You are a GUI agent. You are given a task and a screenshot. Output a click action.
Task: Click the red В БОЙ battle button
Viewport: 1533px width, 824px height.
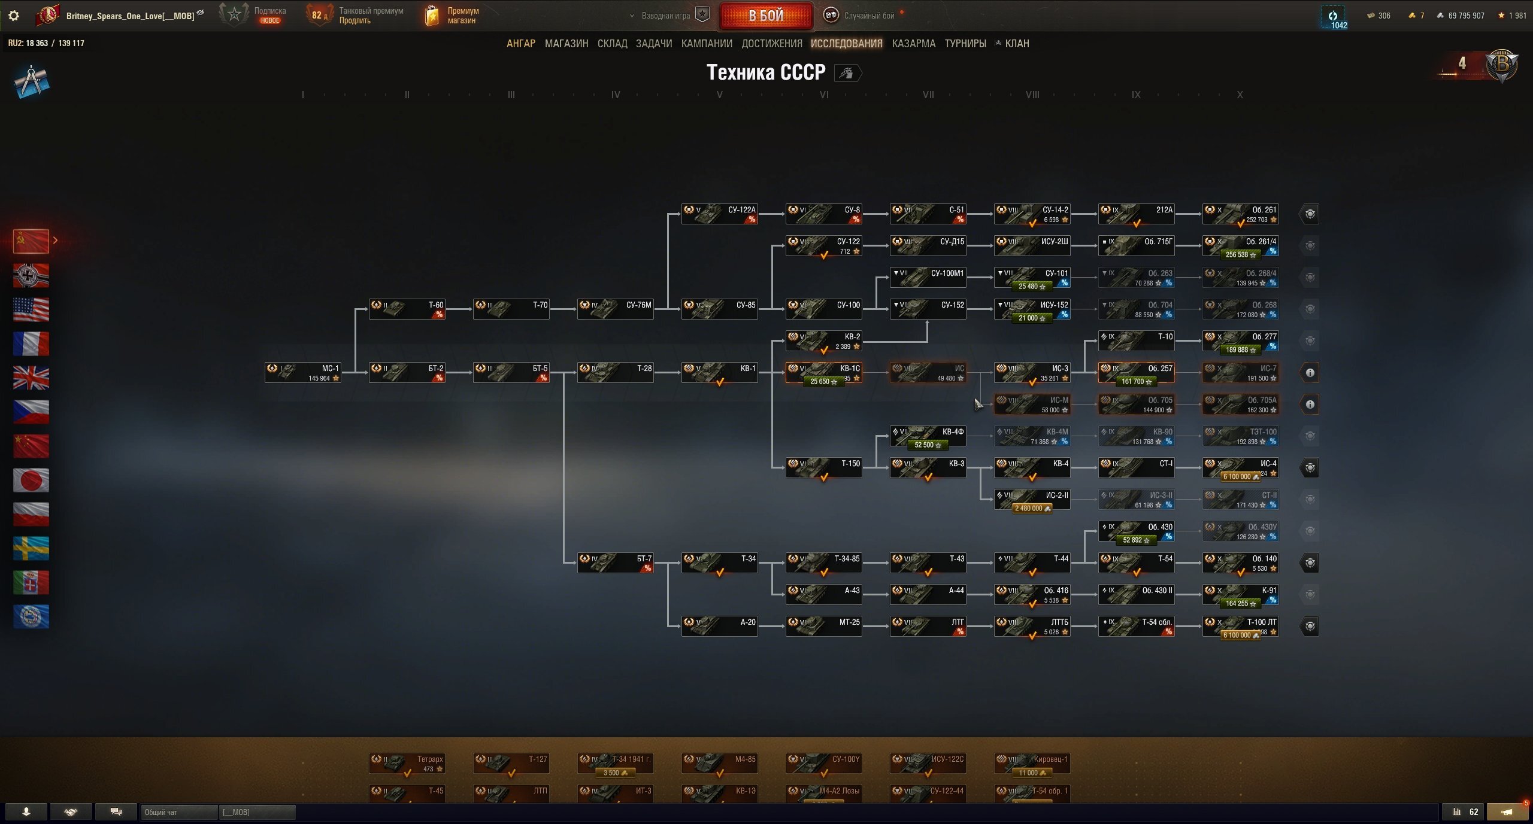[766, 16]
